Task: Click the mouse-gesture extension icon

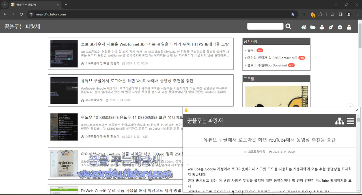Action: pyautogui.click(x=304, y=14)
